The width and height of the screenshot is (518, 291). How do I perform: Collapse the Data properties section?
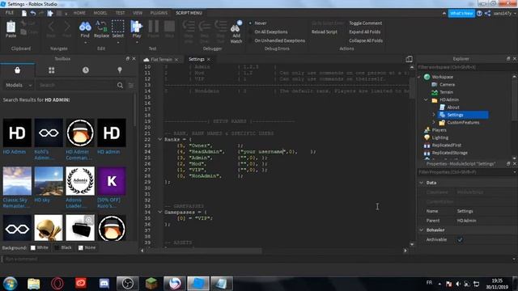point(422,183)
